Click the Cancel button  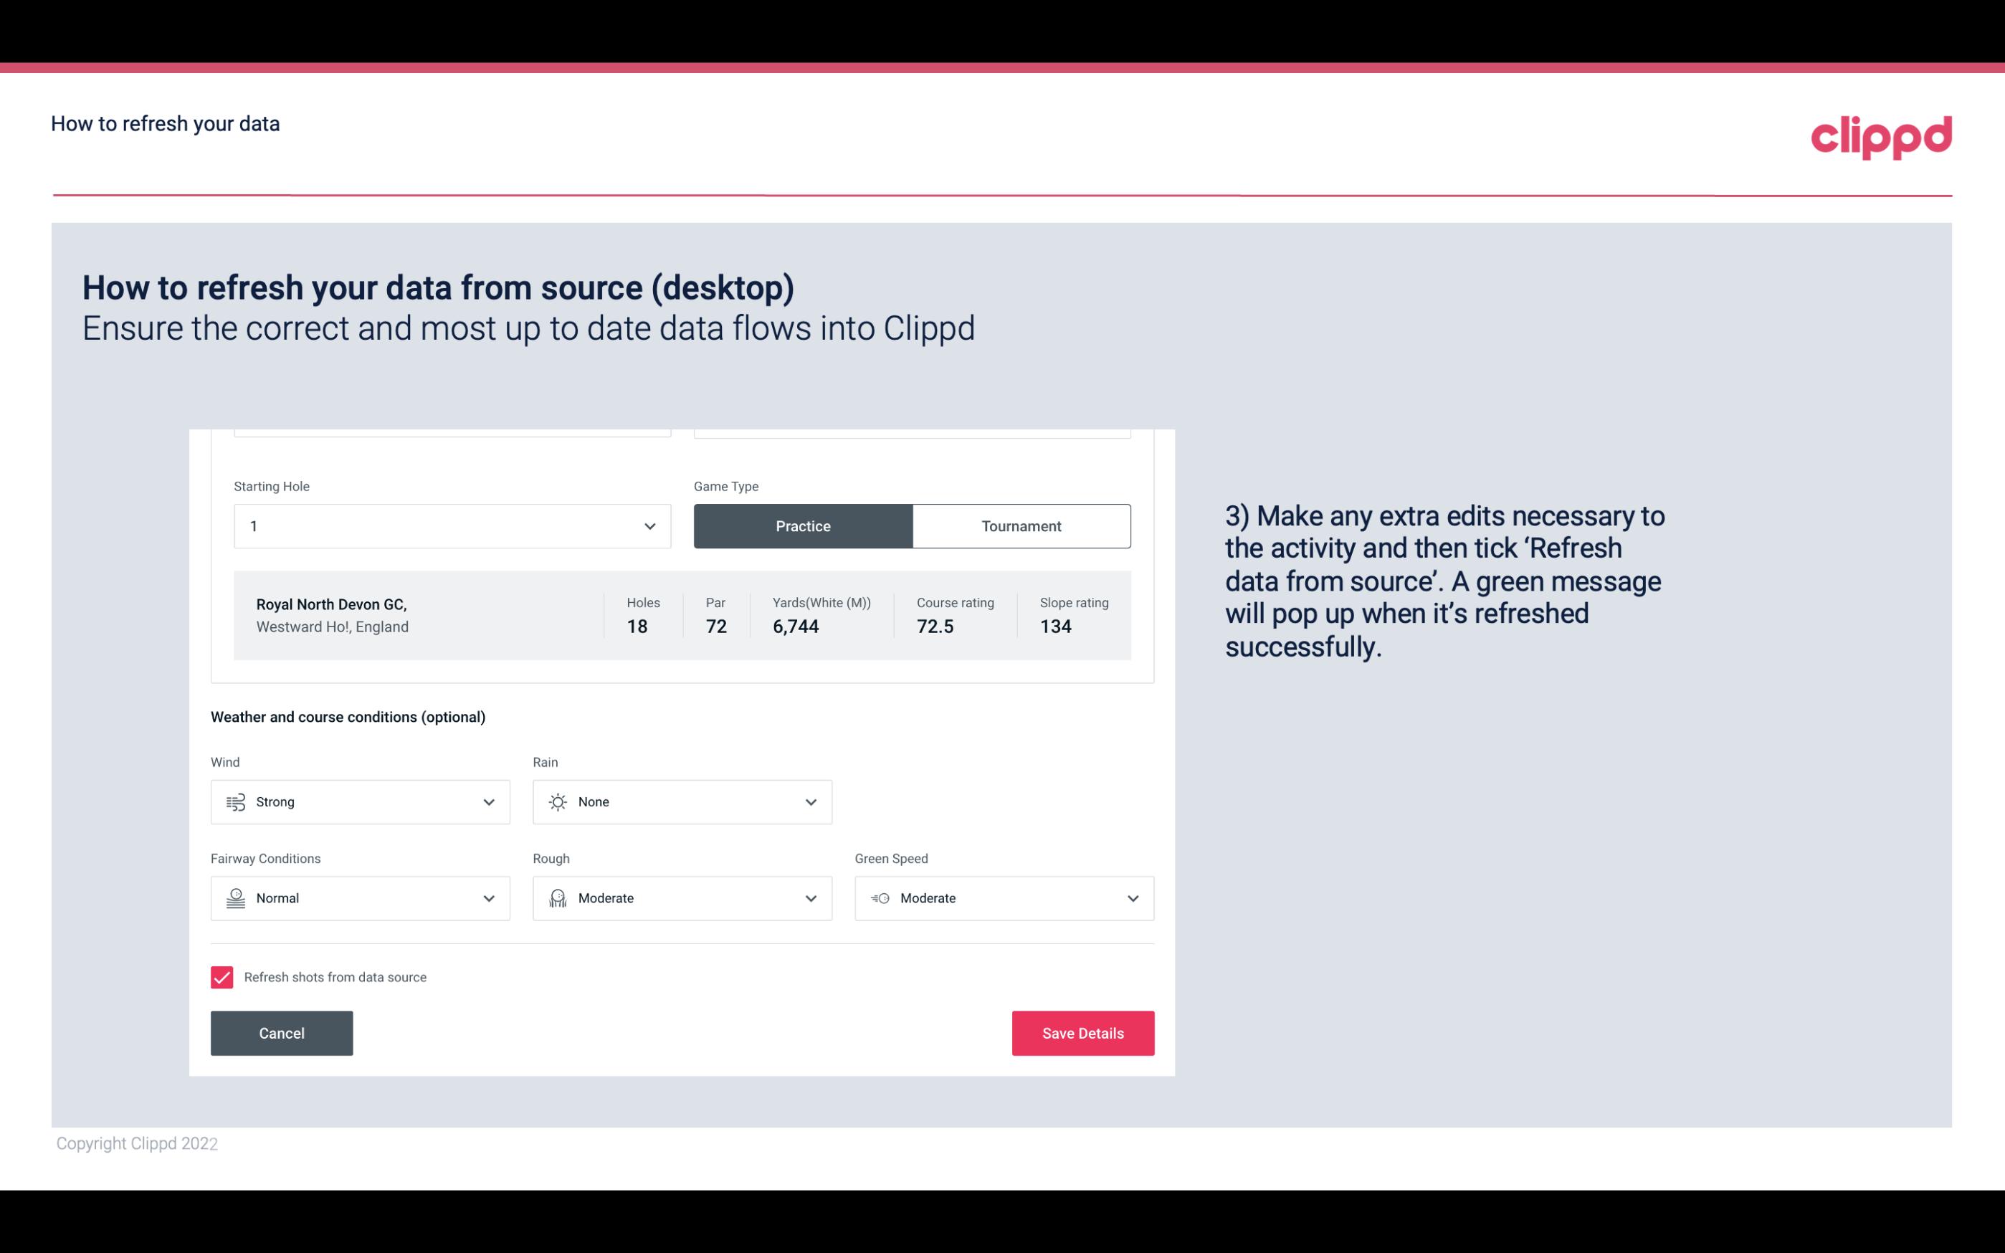[x=282, y=1032]
